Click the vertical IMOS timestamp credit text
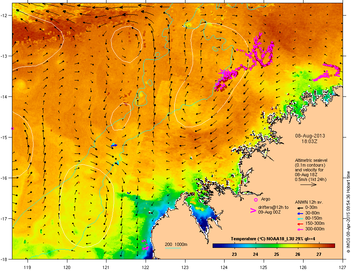 pyautogui.click(x=348, y=212)
